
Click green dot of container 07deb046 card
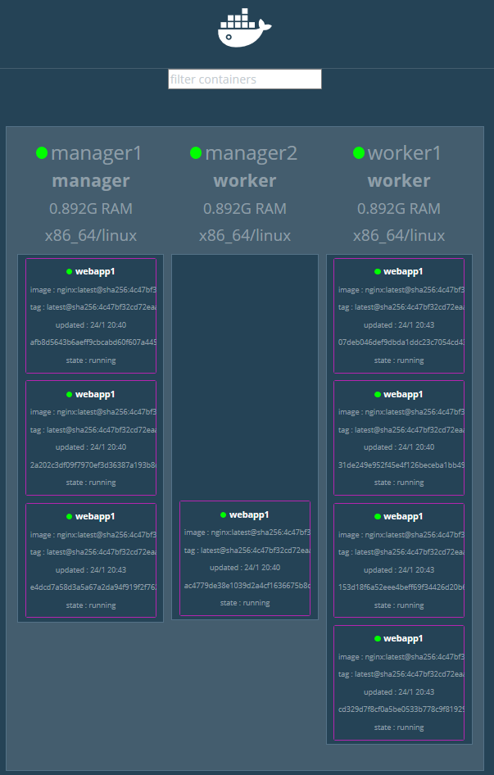378,271
